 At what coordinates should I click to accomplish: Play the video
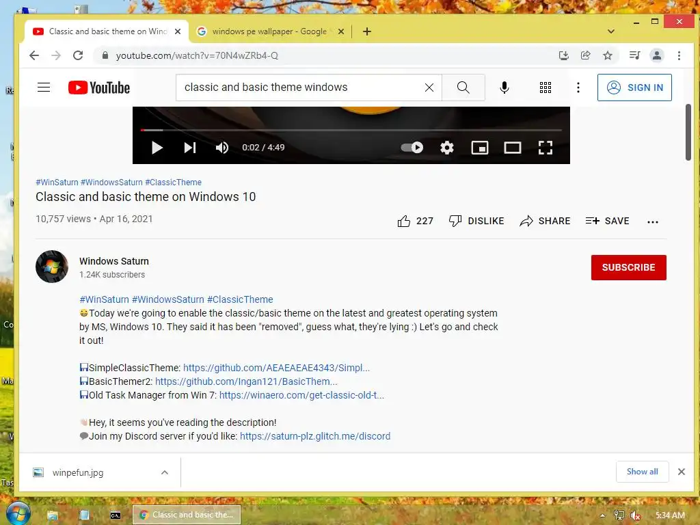157,148
